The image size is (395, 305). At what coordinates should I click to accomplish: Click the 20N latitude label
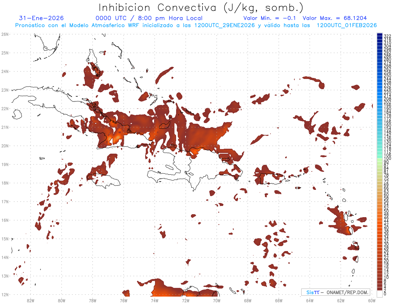(5, 146)
